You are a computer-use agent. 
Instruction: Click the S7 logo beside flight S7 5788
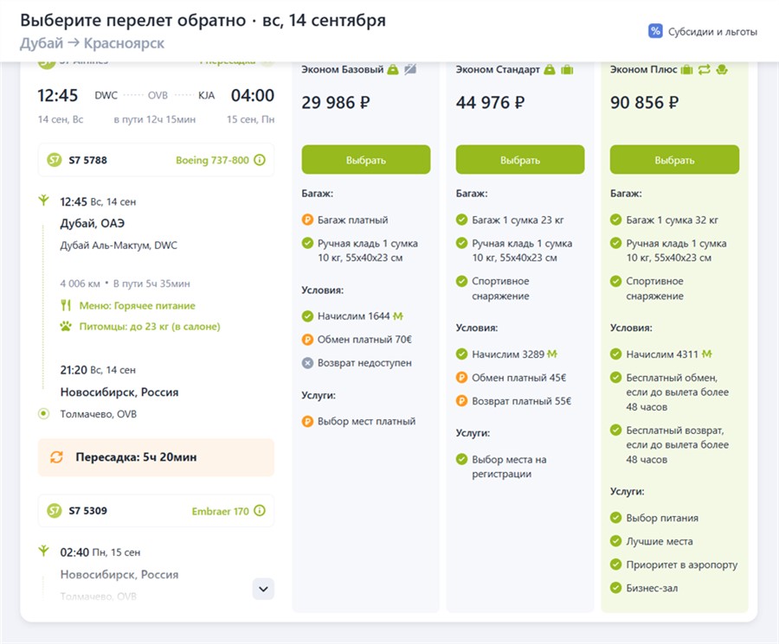coord(55,160)
